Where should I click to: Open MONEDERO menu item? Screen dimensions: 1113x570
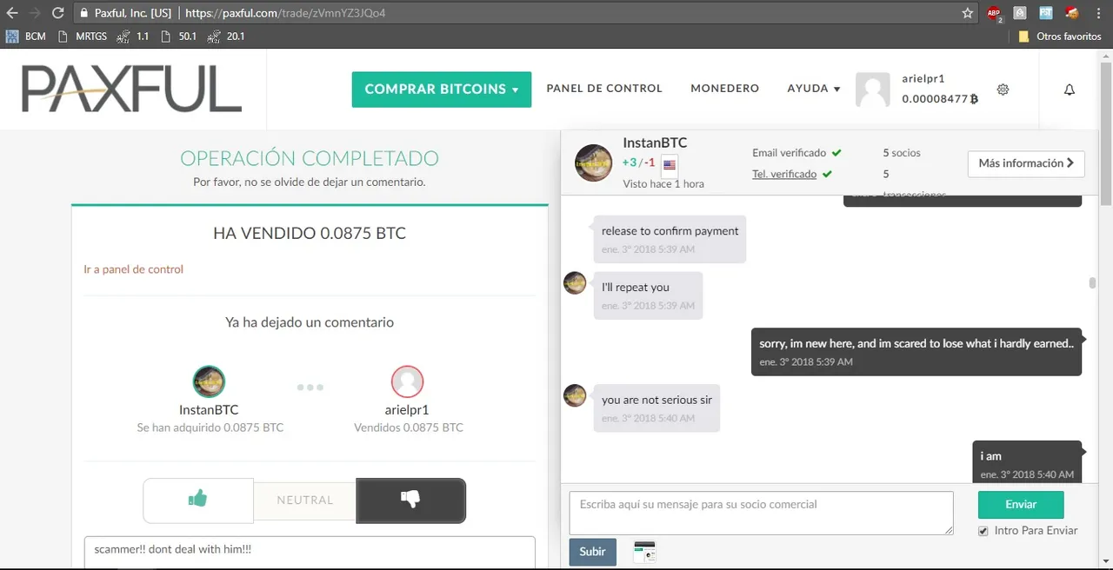725,89
